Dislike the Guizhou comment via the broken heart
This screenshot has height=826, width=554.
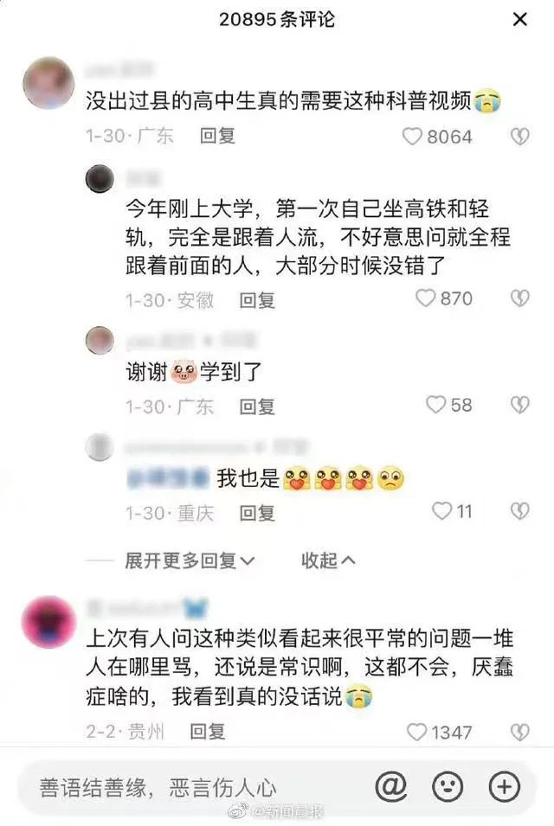point(519,733)
